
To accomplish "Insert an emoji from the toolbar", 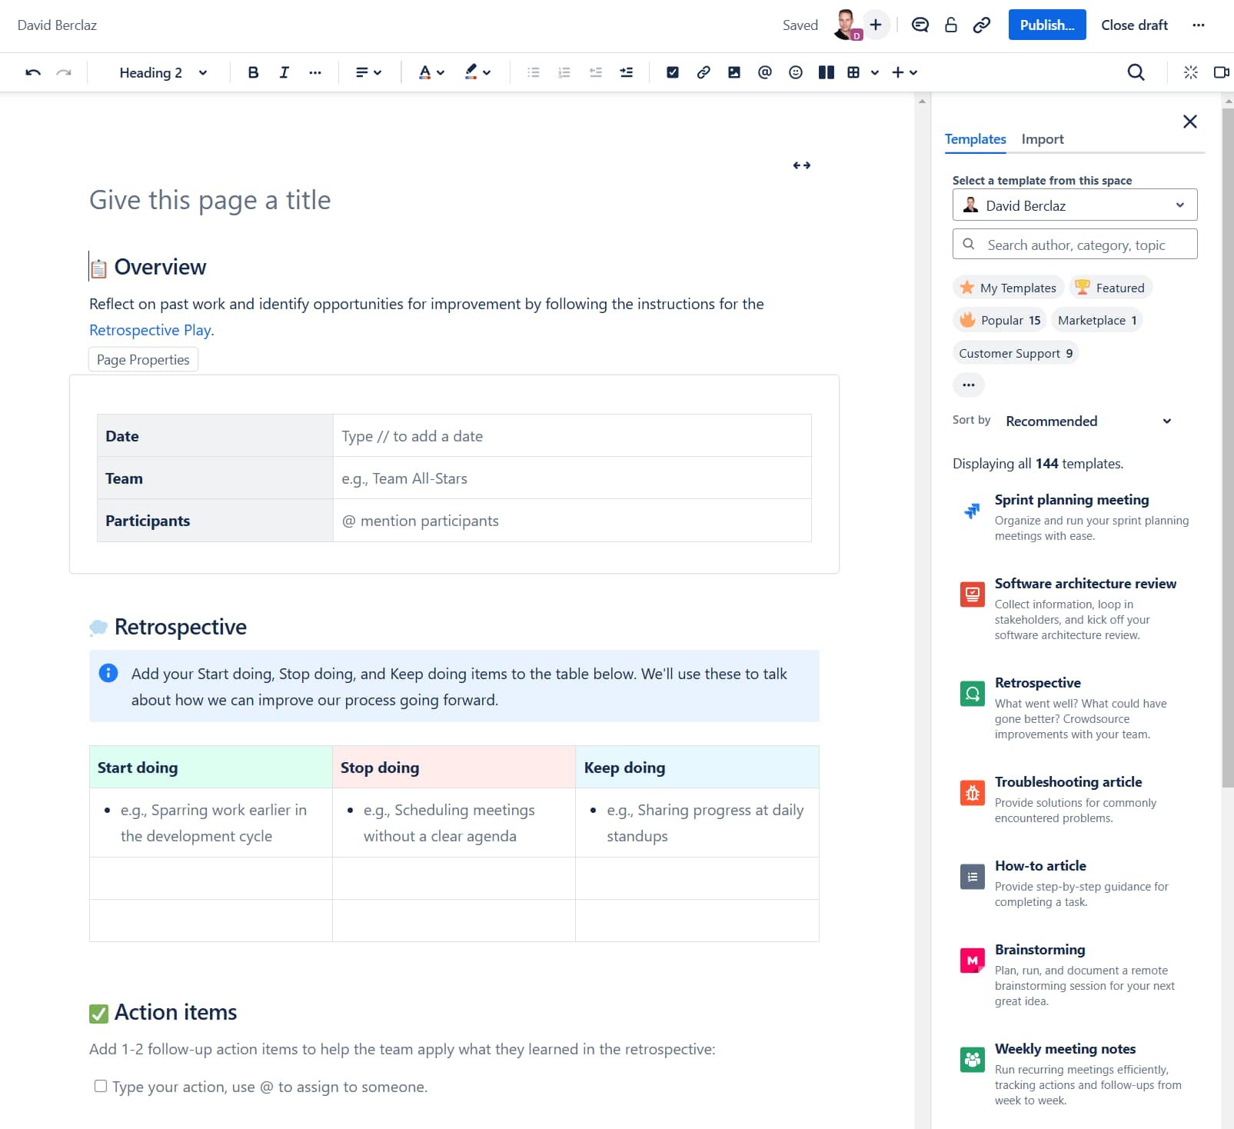I will coord(795,72).
